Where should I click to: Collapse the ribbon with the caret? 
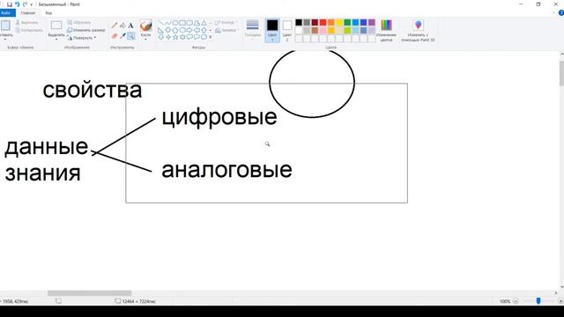[x=553, y=13]
